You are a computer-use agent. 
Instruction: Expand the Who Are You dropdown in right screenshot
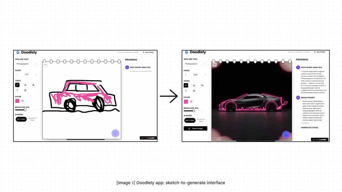pos(195,64)
